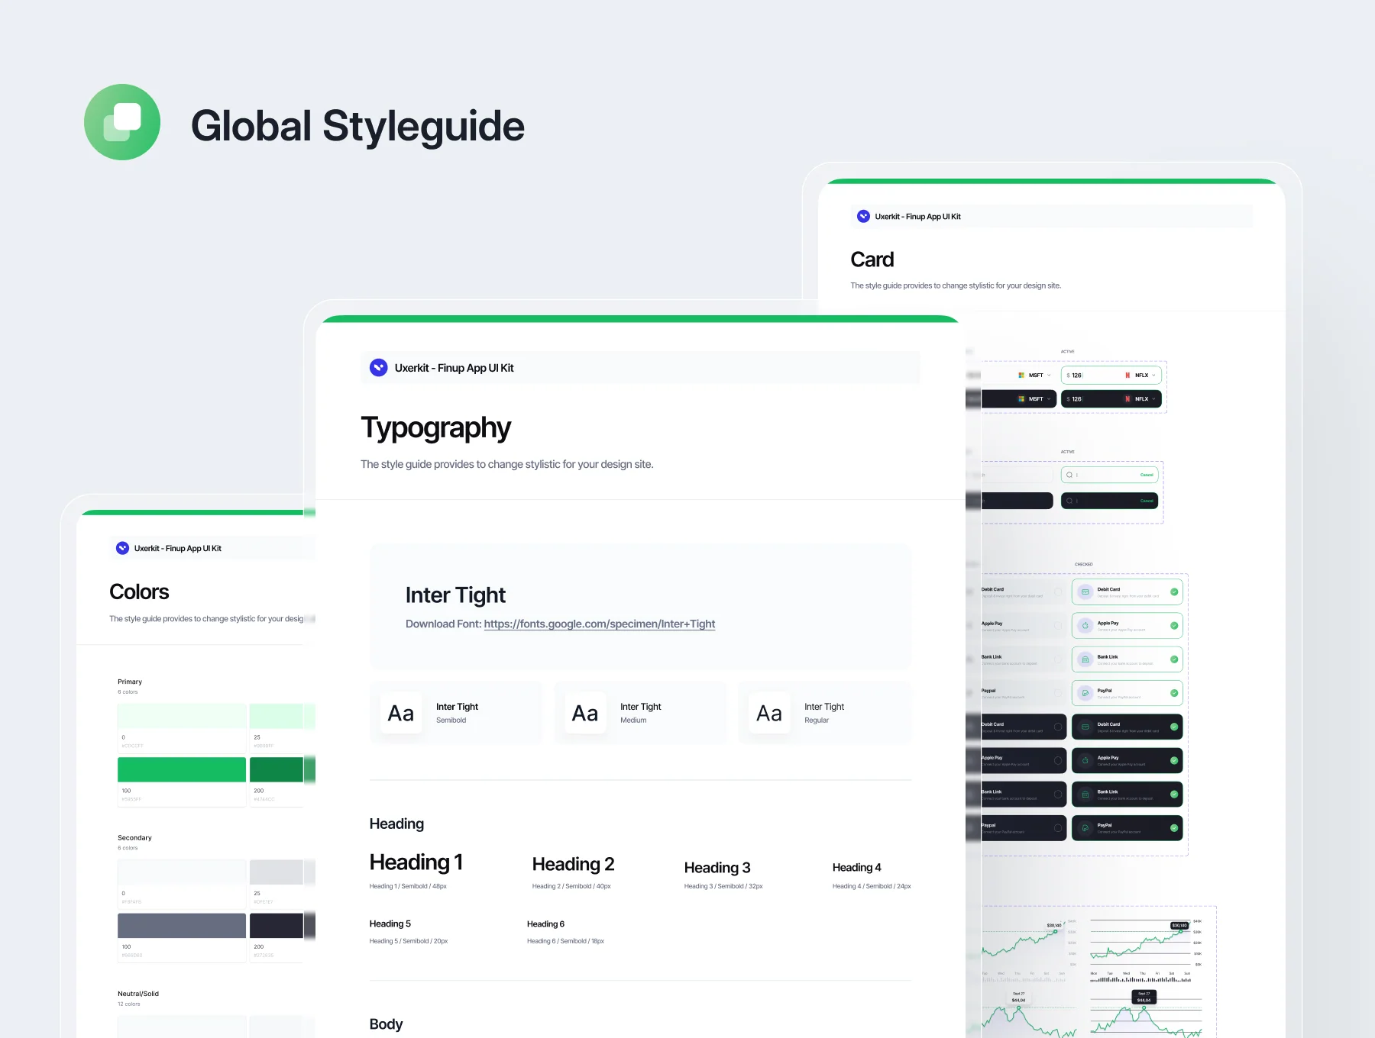The image size is (1375, 1038).
Task: Click the Debit Card icon on dark checked card
Action: [1085, 727]
